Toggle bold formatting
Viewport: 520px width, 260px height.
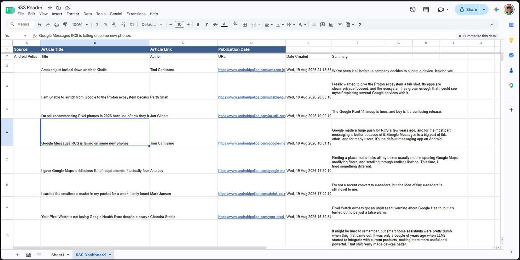pos(198,25)
